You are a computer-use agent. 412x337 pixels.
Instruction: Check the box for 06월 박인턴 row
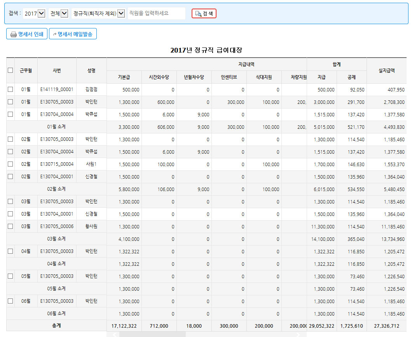point(10,301)
